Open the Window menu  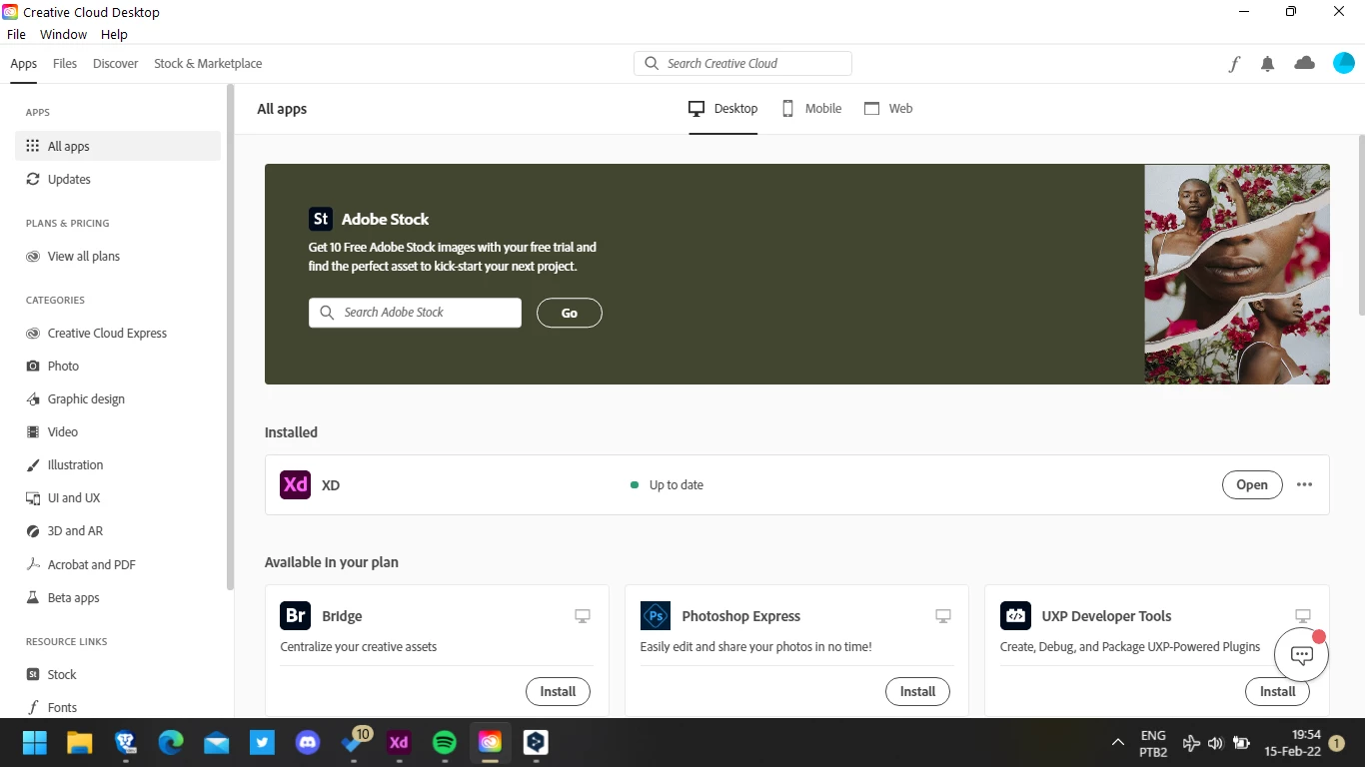pos(63,34)
